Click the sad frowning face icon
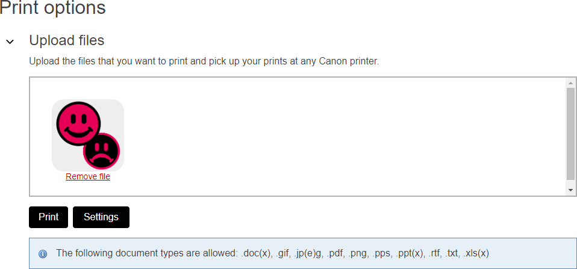Viewport: 577px width, 269px height. pyautogui.click(x=102, y=151)
